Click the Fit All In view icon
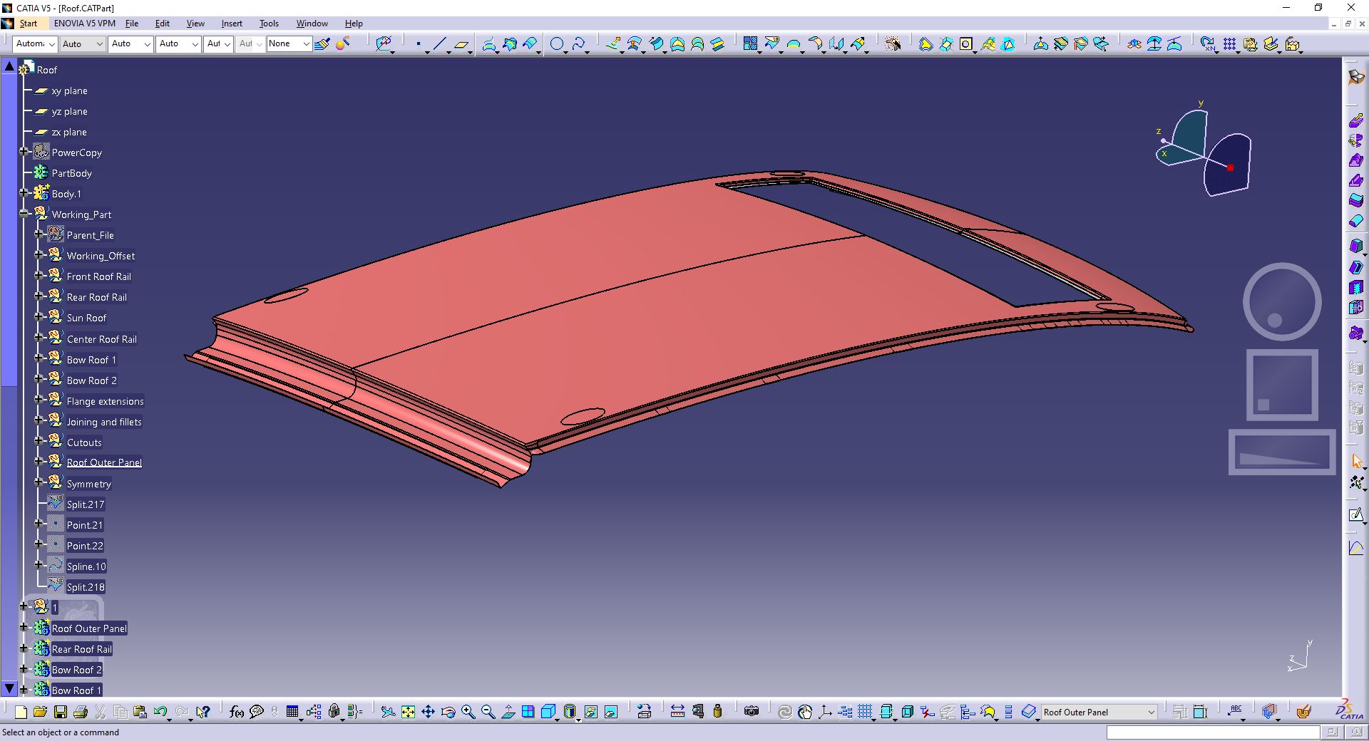The image size is (1369, 741). point(408,712)
